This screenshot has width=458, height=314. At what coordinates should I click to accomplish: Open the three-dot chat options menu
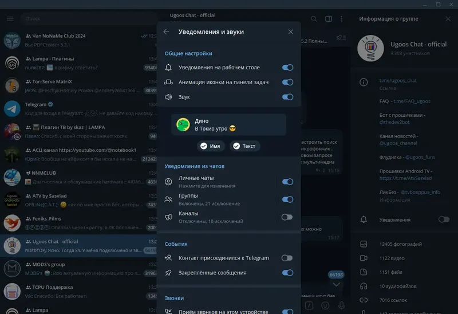pyautogui.click(x=341, y=19)
